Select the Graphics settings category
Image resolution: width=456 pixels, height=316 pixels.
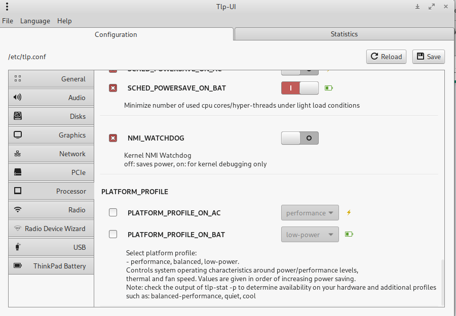pos(51,135)
